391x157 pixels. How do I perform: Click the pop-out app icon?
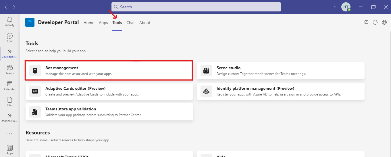click(x=366, y=23)
